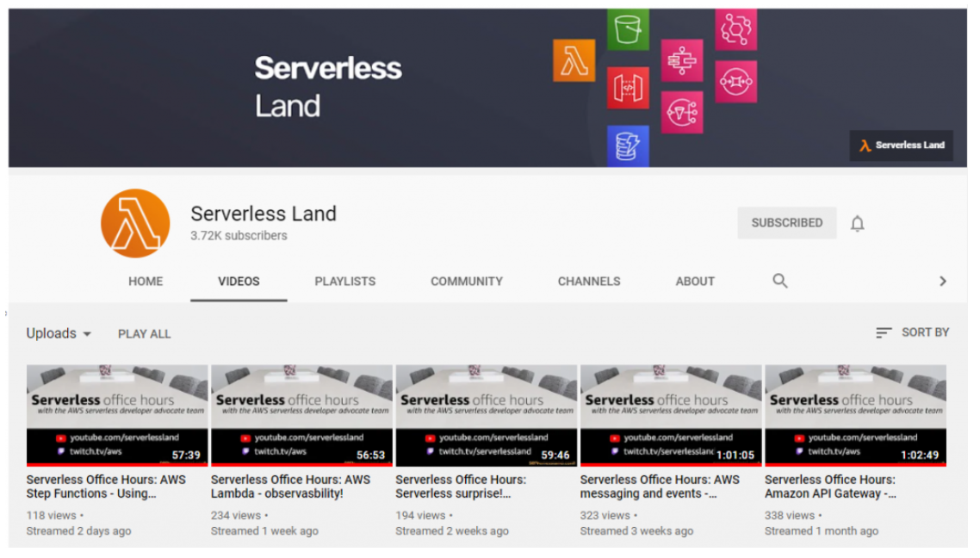Click '194 views' text
This screenshot has width=980, height=558.
point(420,516)
